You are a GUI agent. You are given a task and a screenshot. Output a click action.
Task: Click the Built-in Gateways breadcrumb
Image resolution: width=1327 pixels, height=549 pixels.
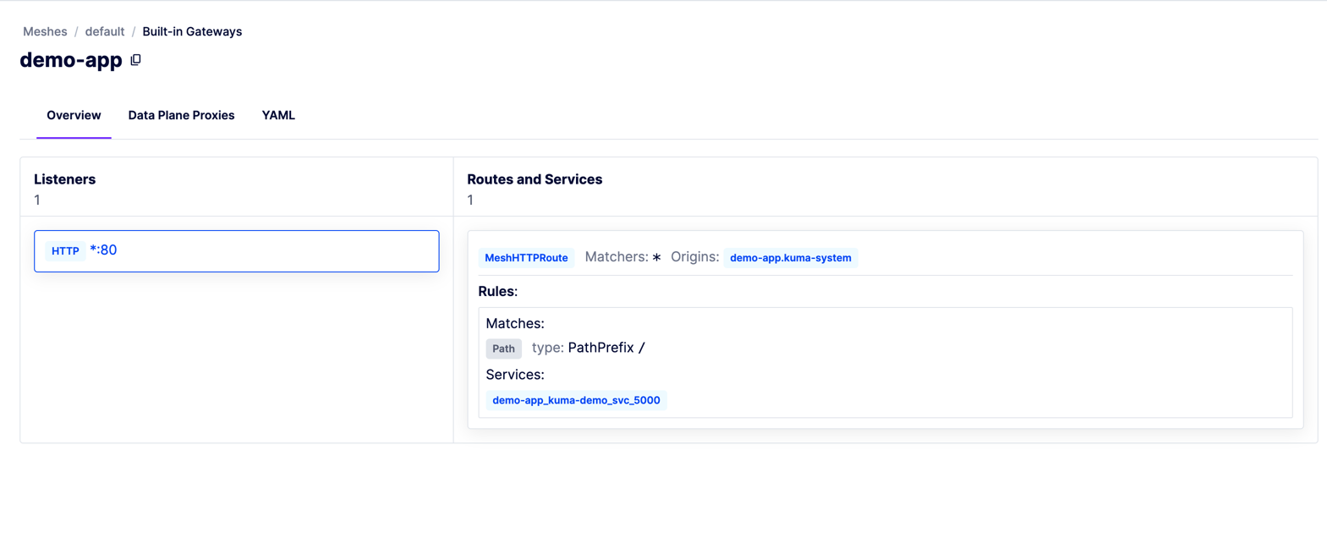[x=192, y=31]
